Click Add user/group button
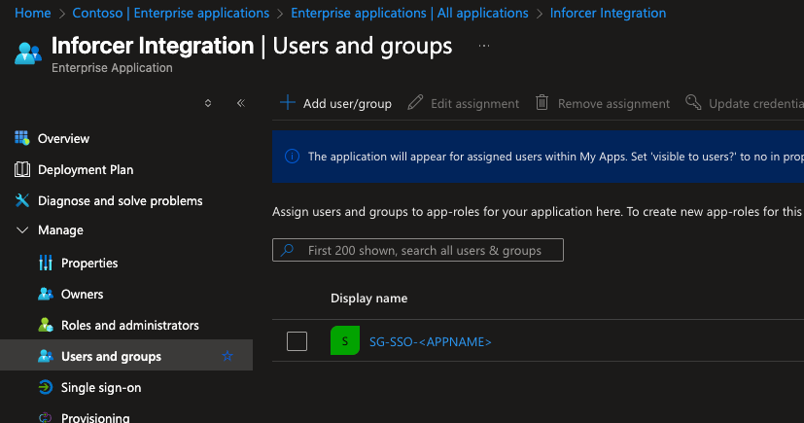 336,103
